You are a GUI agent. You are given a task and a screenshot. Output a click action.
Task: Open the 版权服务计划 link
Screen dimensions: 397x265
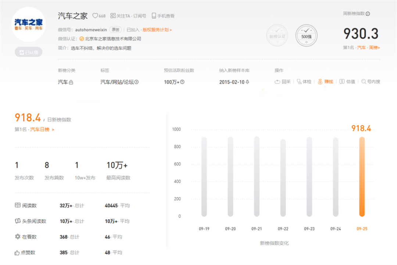pos(157,30)
